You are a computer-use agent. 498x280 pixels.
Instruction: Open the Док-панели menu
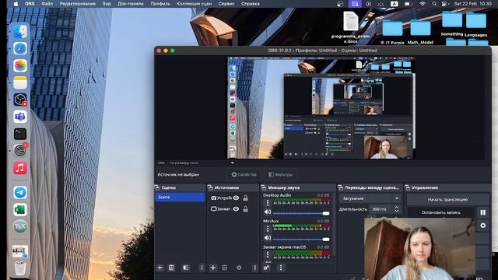pos(131,4)
